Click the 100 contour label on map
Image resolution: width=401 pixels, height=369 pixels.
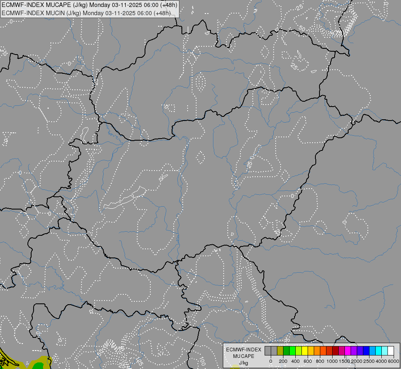click(x=202, y=361)
